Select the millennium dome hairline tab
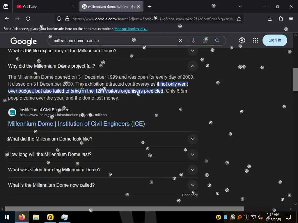The image size is (298, 223). pyautogui.click(x=111, y=7)
